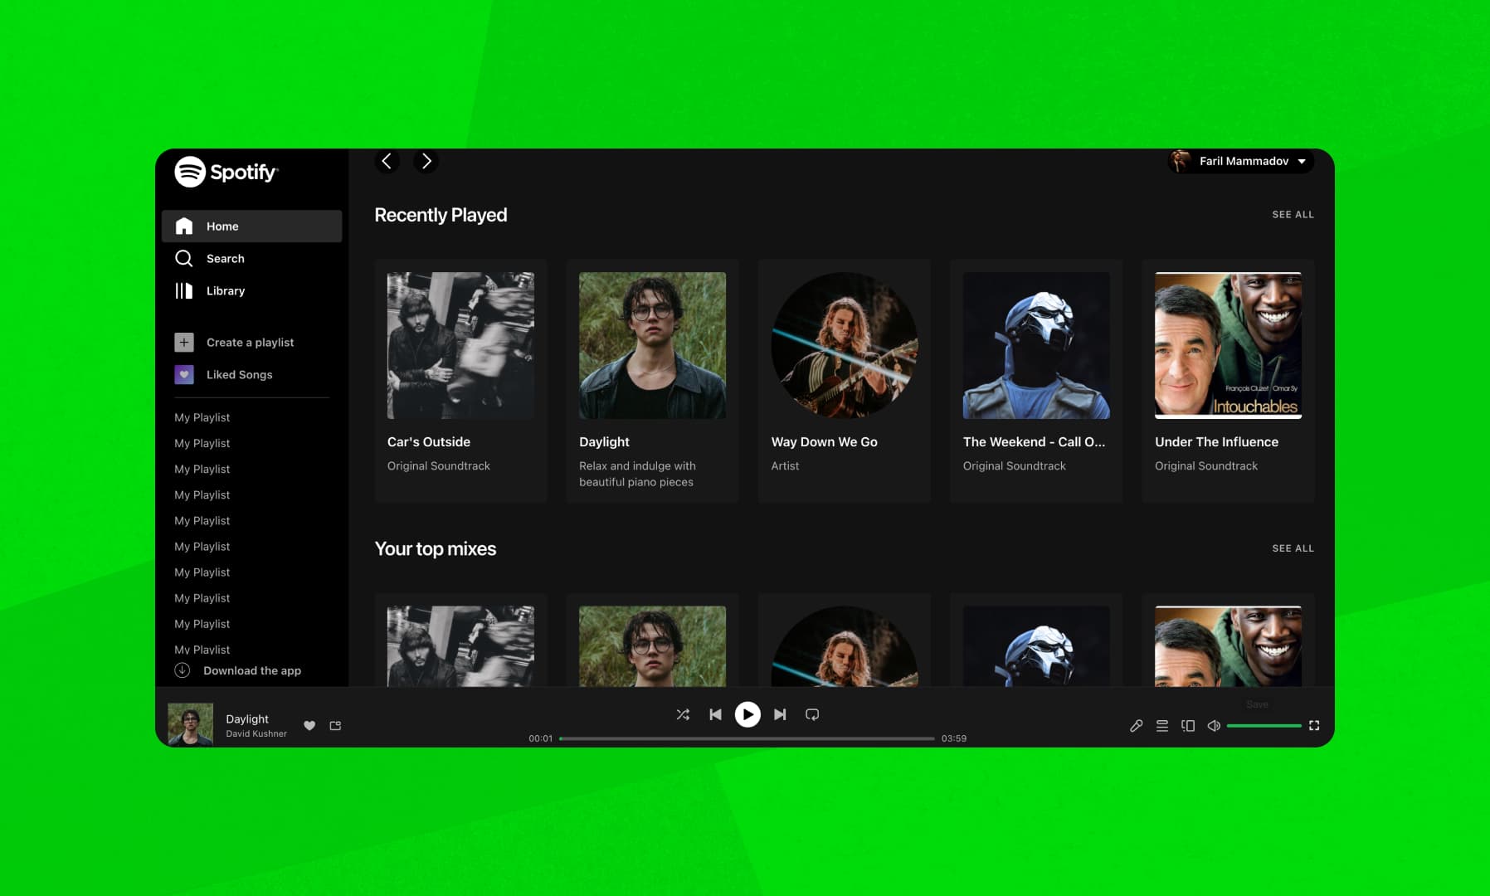The width and height of the screenshot is (1490, 896).
Task: Click the Under The Influence title
Action: click(1216, 442)
